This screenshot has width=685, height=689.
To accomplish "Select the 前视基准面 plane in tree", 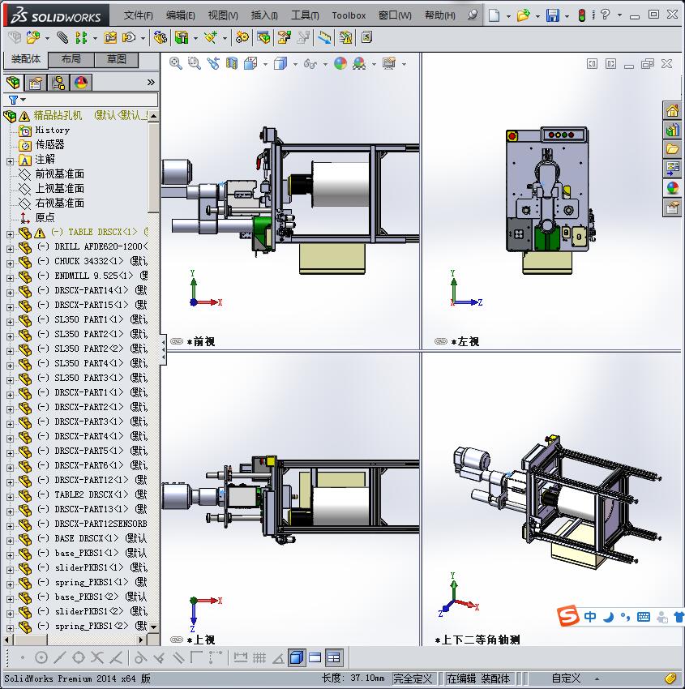I will (x=59, y=174).
